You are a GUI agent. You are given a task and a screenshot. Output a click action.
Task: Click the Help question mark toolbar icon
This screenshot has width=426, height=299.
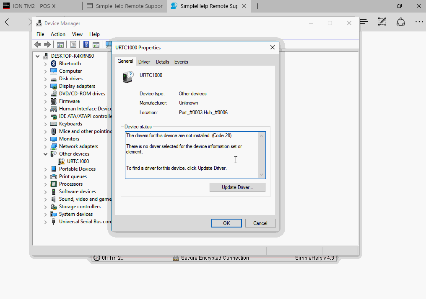pyautogui.click(x=86, y=44)
